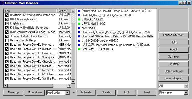Screen dimensions: 192x99
Task: Toggle Knights - Unofficial Patch.esp checkbox
Action: pyautogui.click(x=7, y=28)
